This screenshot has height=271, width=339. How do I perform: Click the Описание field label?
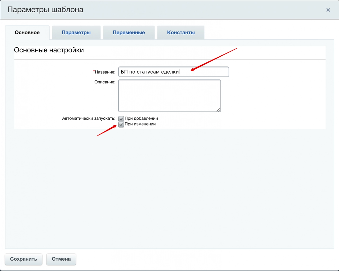tap(105, 82)
